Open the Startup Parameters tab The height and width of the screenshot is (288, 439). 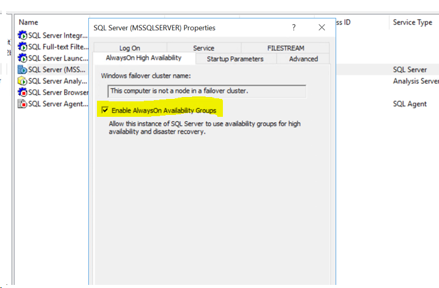(235, 59)
